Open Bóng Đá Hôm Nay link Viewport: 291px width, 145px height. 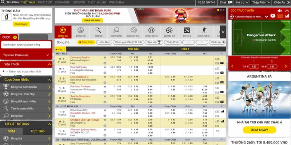coord(26,94)
